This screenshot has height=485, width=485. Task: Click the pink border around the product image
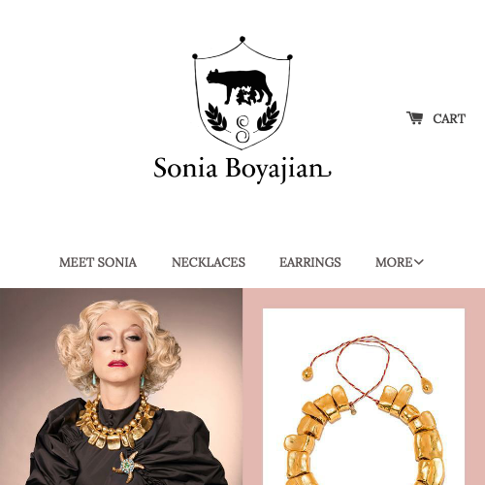click(364, 299)
